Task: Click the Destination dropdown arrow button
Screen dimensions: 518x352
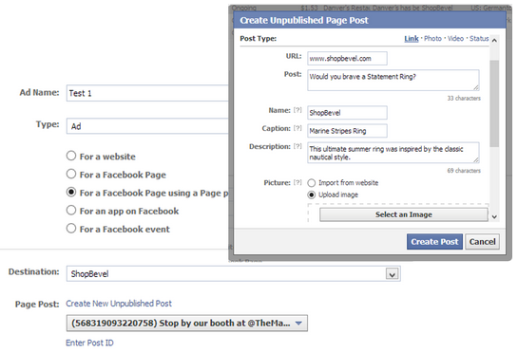Action: click(393, 274)
